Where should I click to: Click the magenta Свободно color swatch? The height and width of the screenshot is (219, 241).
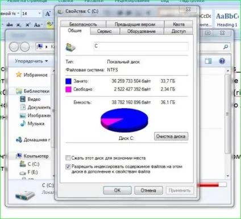(68, 89)
